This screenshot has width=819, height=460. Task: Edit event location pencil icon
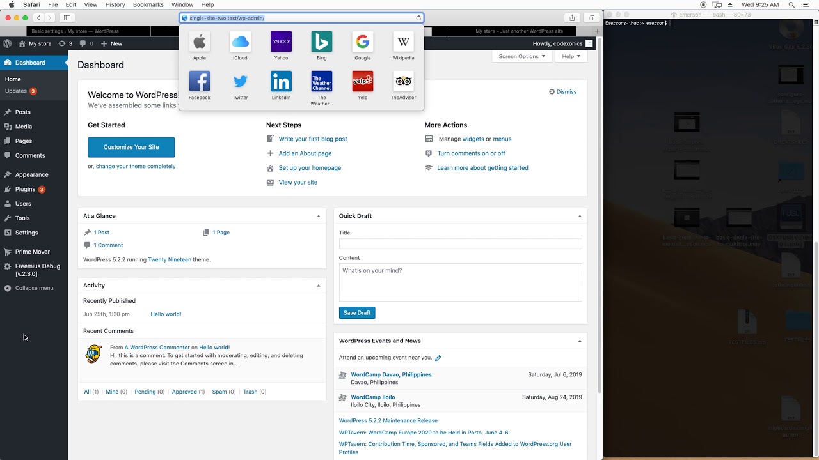(x=438, y=358)
